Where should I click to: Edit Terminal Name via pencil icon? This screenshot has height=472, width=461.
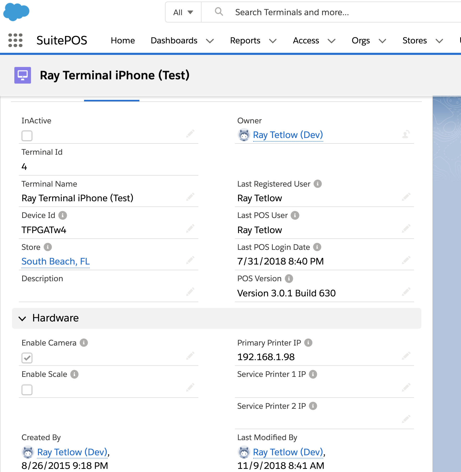190,197
